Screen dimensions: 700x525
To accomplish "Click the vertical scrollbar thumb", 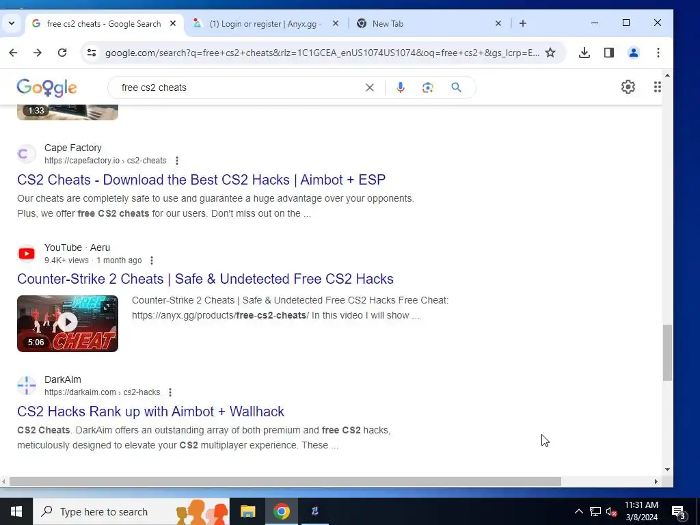I will click(x=667, y=353).
